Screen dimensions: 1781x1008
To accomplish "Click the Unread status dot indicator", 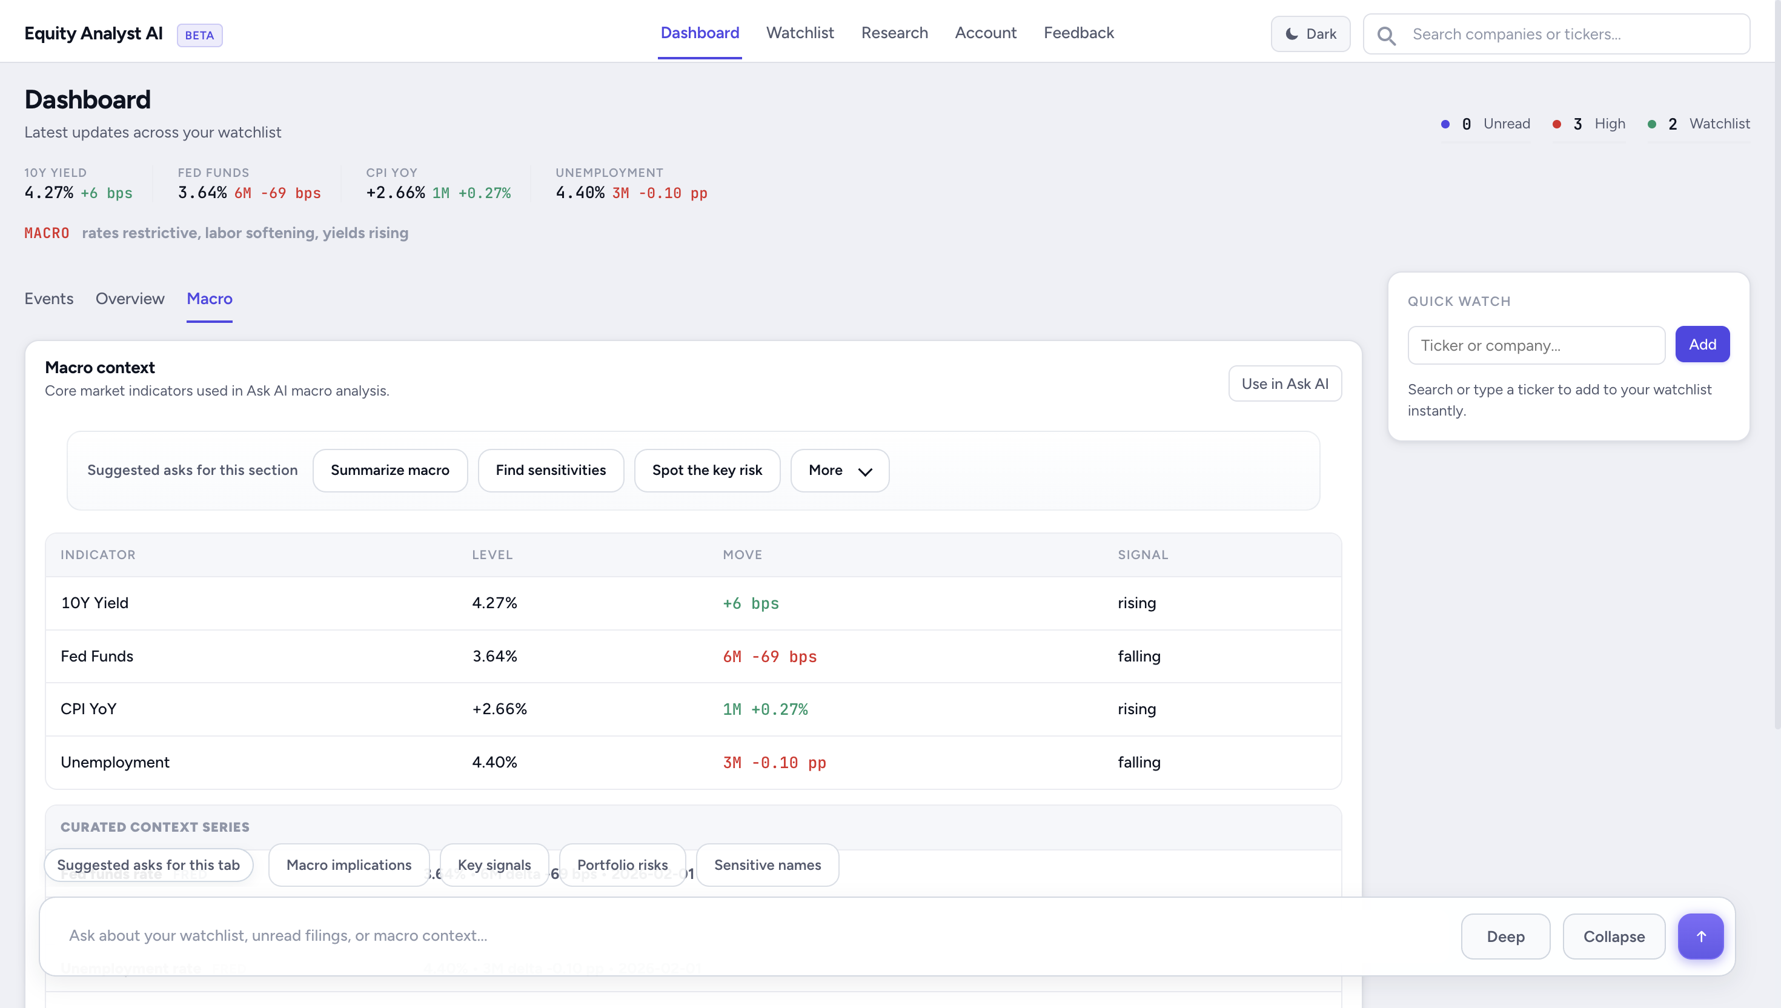I will point(1445,124).
